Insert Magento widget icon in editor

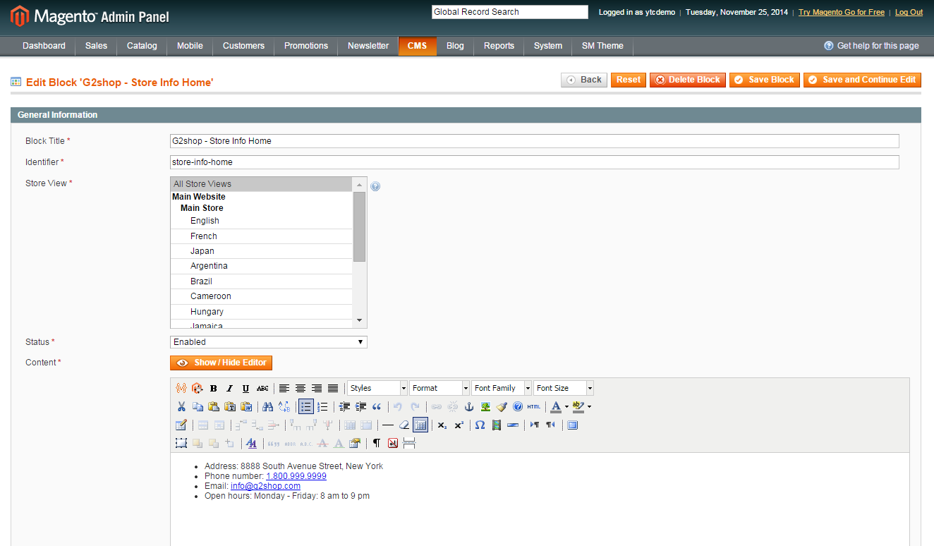point(197,388)
